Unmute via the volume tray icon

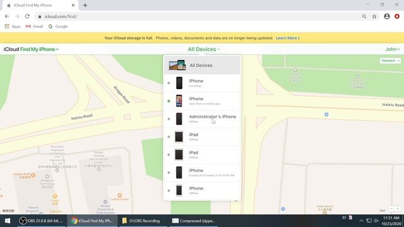point(376,221)
